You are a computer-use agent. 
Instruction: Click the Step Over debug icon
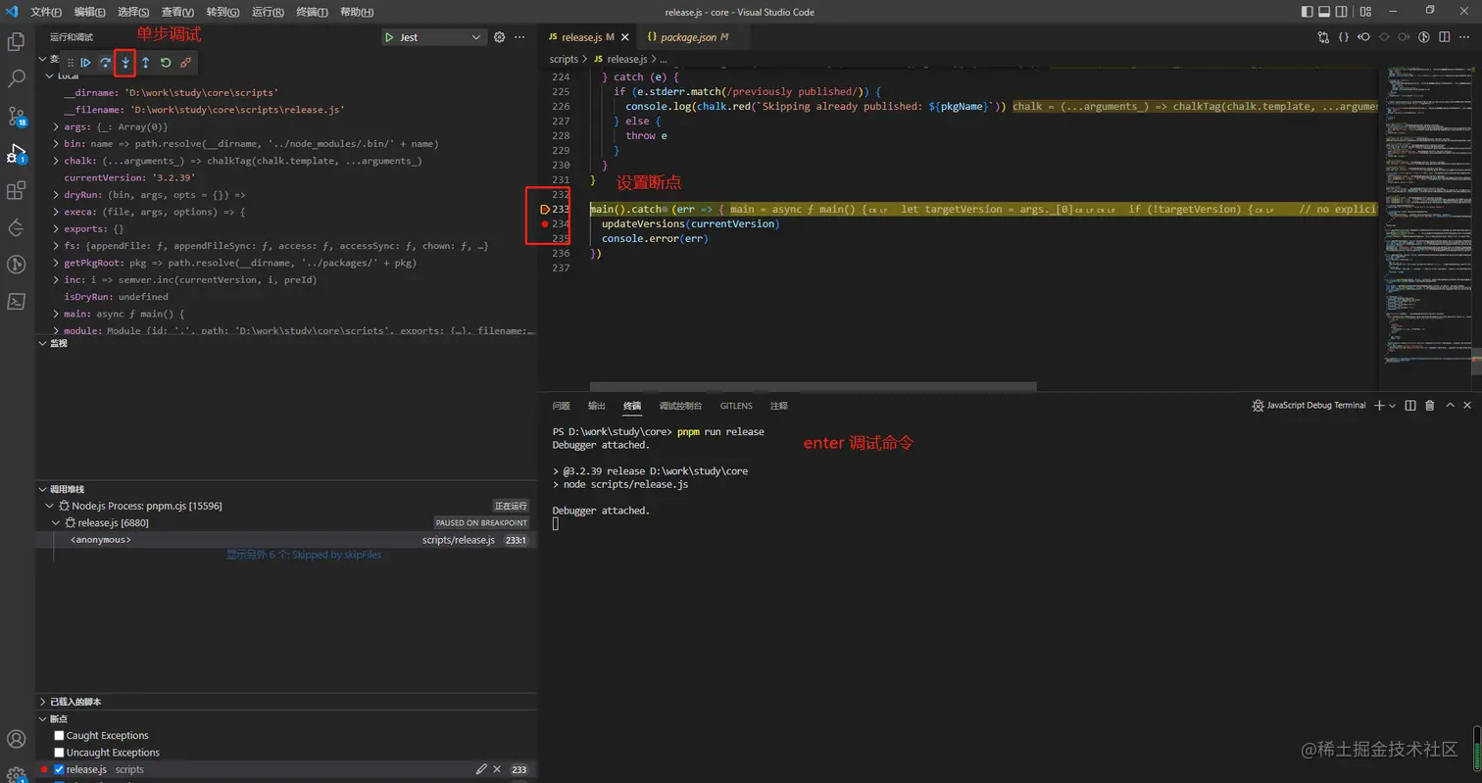click(x=106, y=63)
